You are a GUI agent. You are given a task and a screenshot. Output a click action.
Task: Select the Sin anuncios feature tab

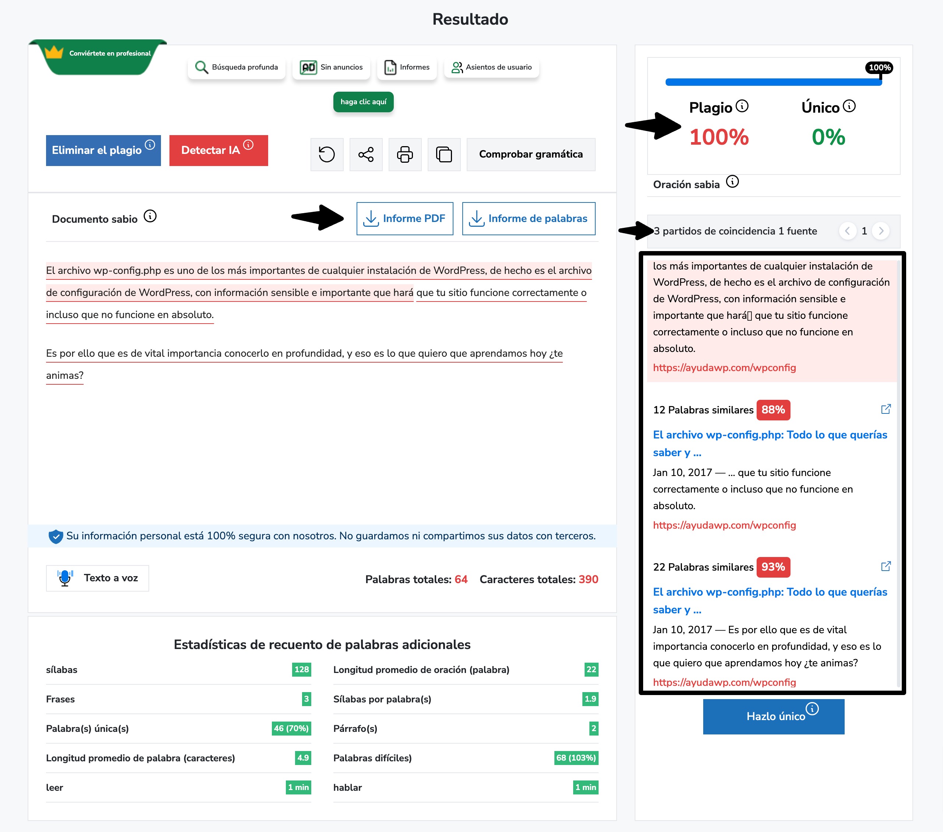[331, 67]
